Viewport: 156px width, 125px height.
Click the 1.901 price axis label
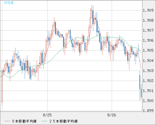click(x=148, y=91)
